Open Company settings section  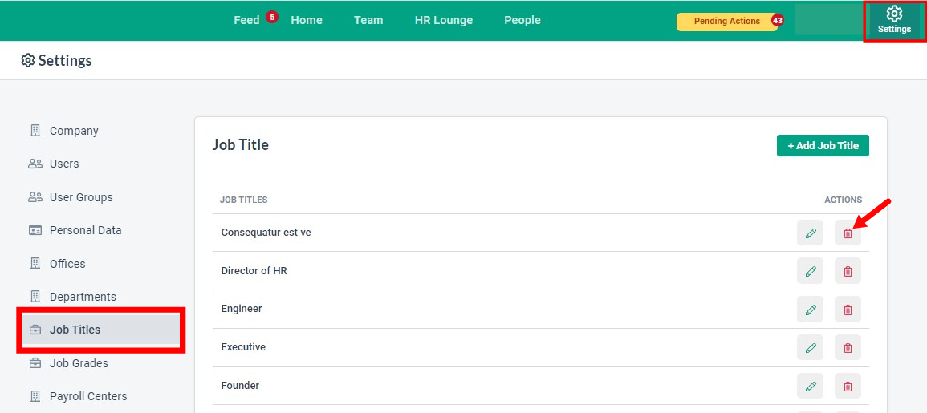(x=64, y=131)
